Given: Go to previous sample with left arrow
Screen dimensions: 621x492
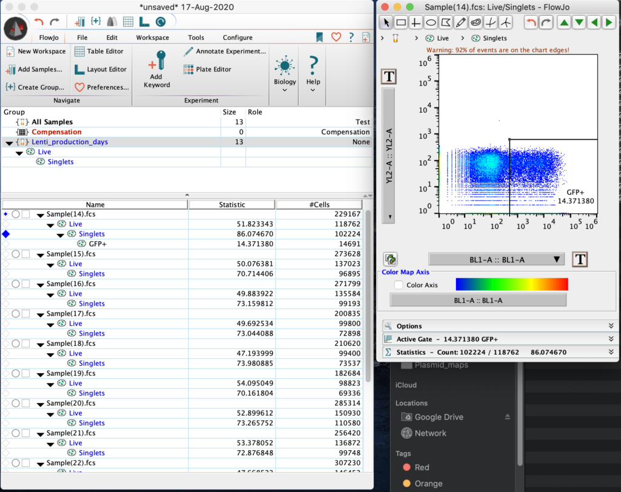Looking at the screenshot, I should pyautogui.click(x=594, y=22).
